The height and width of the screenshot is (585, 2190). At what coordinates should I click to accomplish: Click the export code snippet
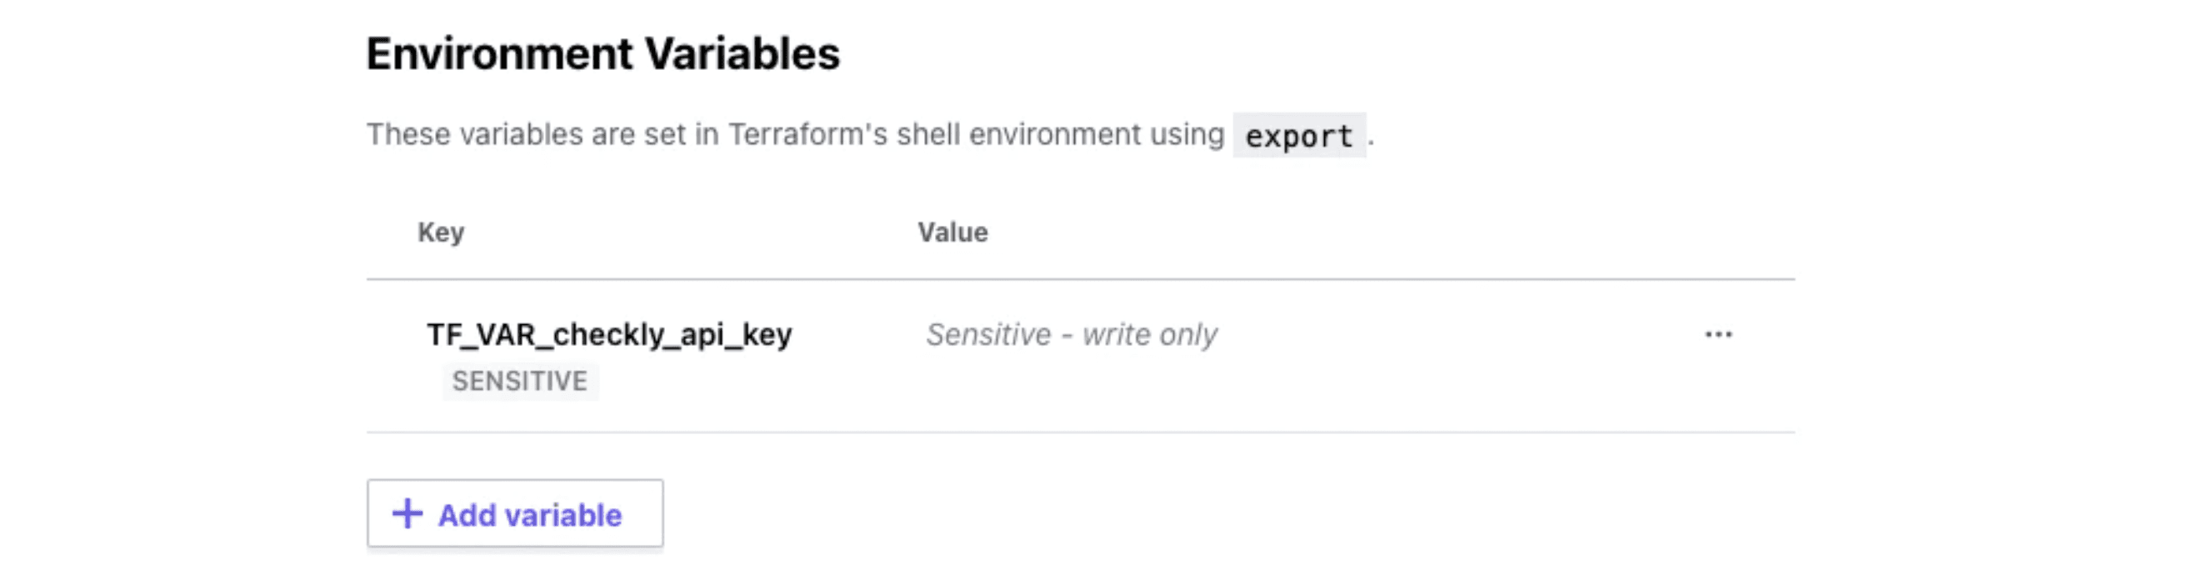click(1298, 136)
